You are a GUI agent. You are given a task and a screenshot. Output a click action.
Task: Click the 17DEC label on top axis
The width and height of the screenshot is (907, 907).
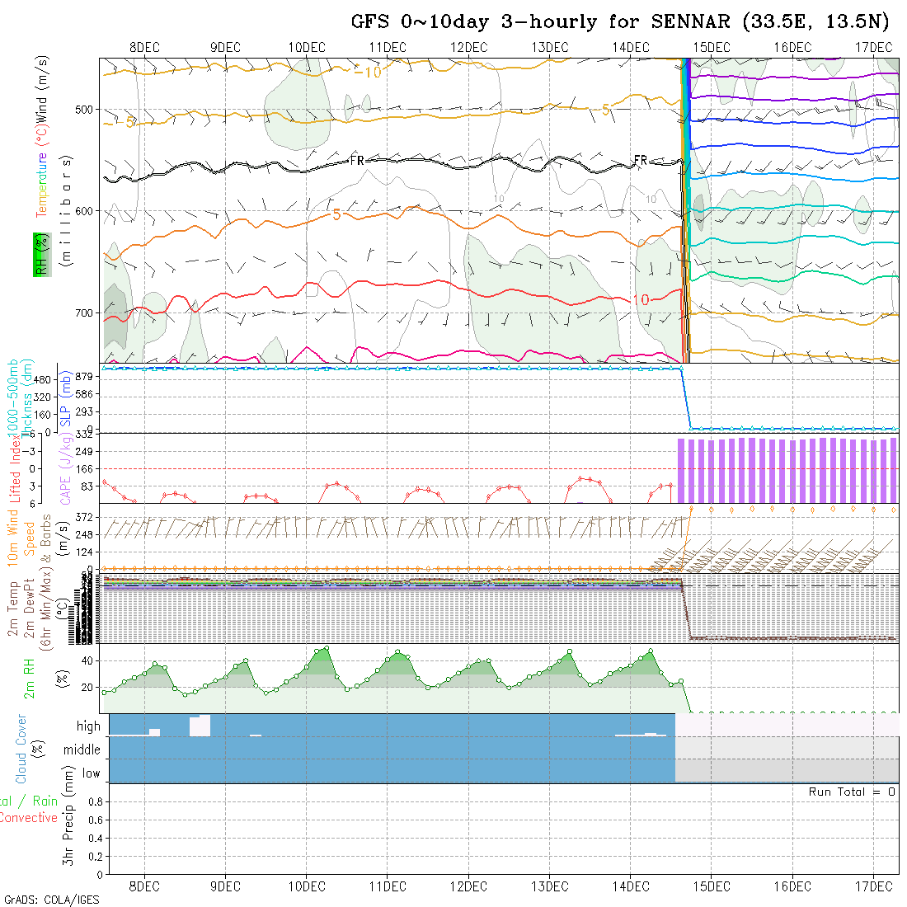tap(872, 47)
